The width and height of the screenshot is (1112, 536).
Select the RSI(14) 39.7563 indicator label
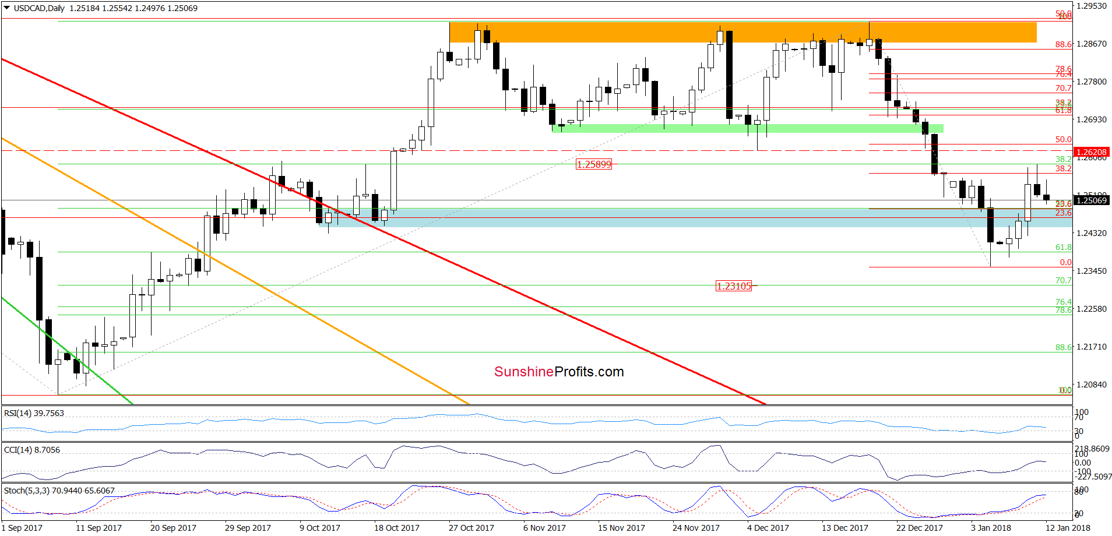pyautogui.click(x=34, y=413)
